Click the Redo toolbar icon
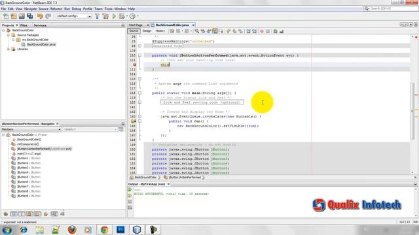The width and height of the screenshot is (419, 235). coord(48,16)
